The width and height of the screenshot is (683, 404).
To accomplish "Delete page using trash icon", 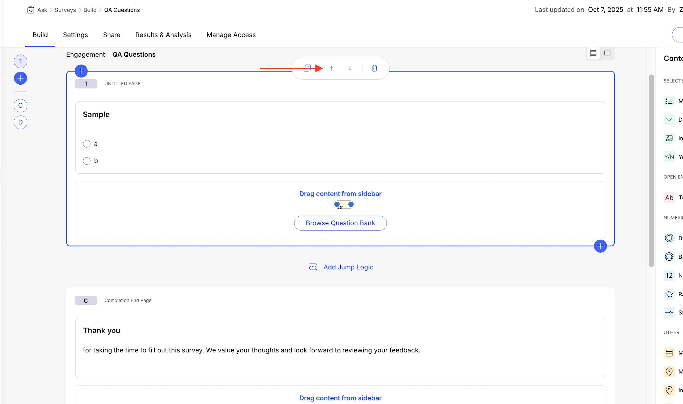I will tap(374, 68).
